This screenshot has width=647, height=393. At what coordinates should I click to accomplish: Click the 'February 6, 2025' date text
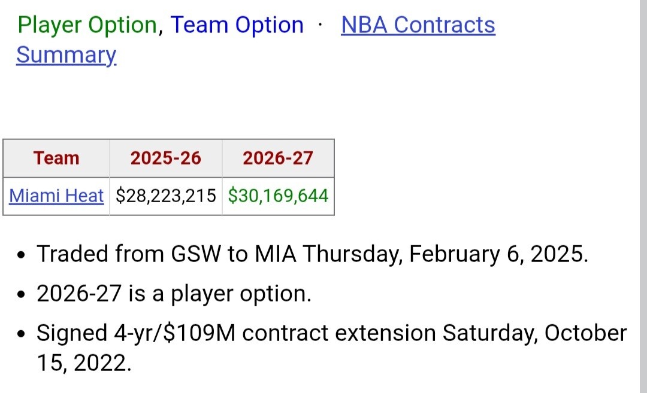tap(498, 254)
